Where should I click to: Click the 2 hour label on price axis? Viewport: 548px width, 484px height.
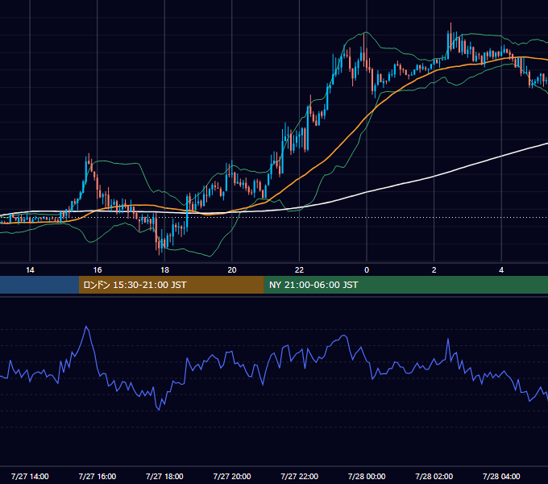point(434,270)
